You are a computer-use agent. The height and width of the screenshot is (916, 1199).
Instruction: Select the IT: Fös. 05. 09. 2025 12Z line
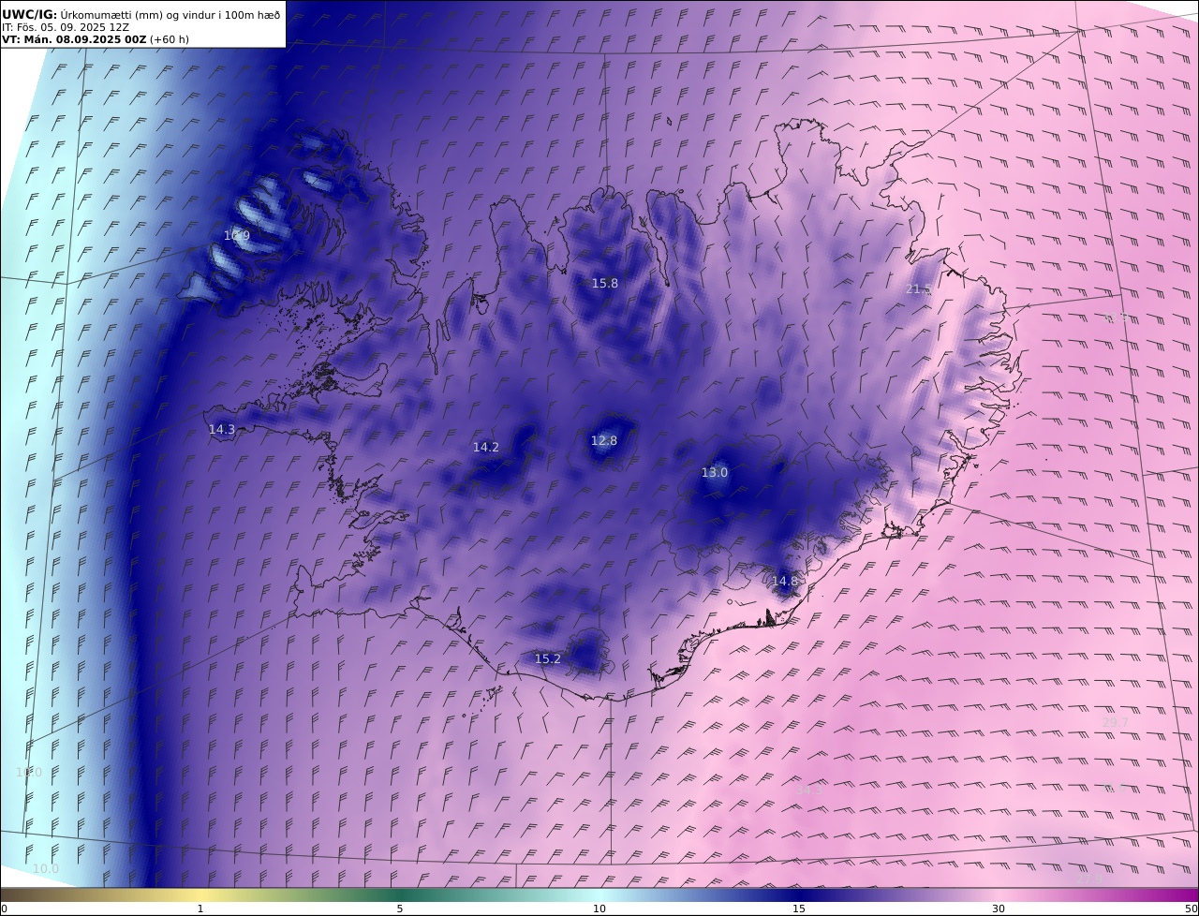pyautogui.click(x=66, y=27)
